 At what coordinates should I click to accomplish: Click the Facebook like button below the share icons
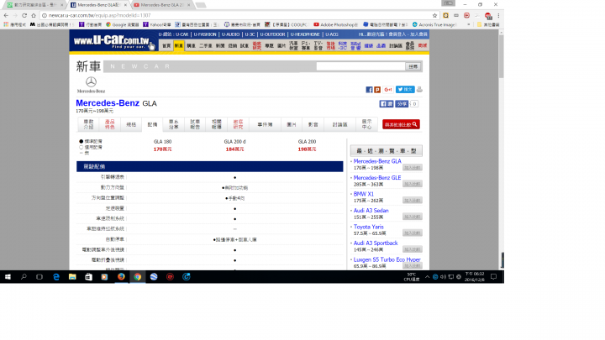coord(387,104)
